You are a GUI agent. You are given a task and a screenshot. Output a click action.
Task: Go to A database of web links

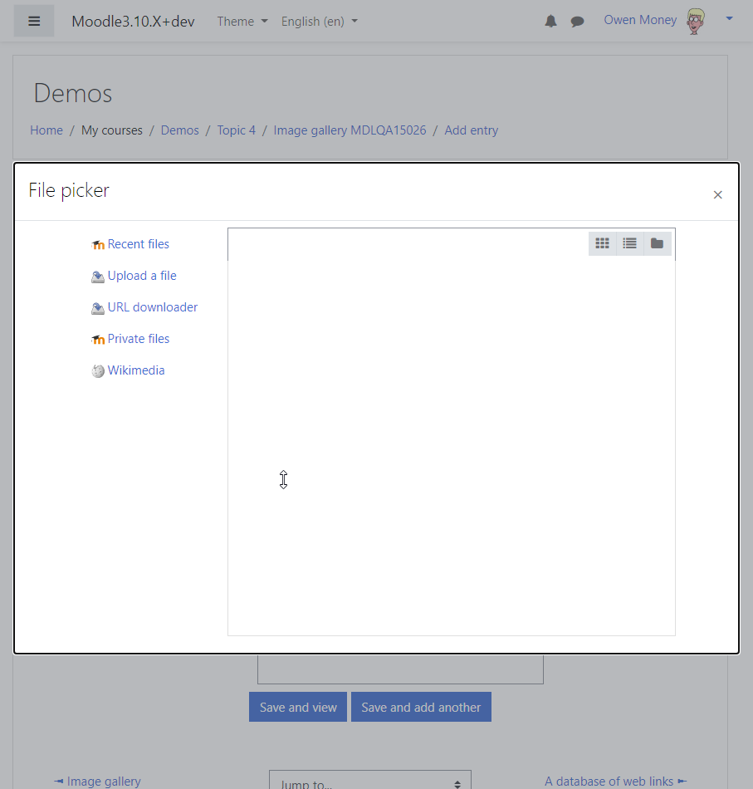(616, 781)
